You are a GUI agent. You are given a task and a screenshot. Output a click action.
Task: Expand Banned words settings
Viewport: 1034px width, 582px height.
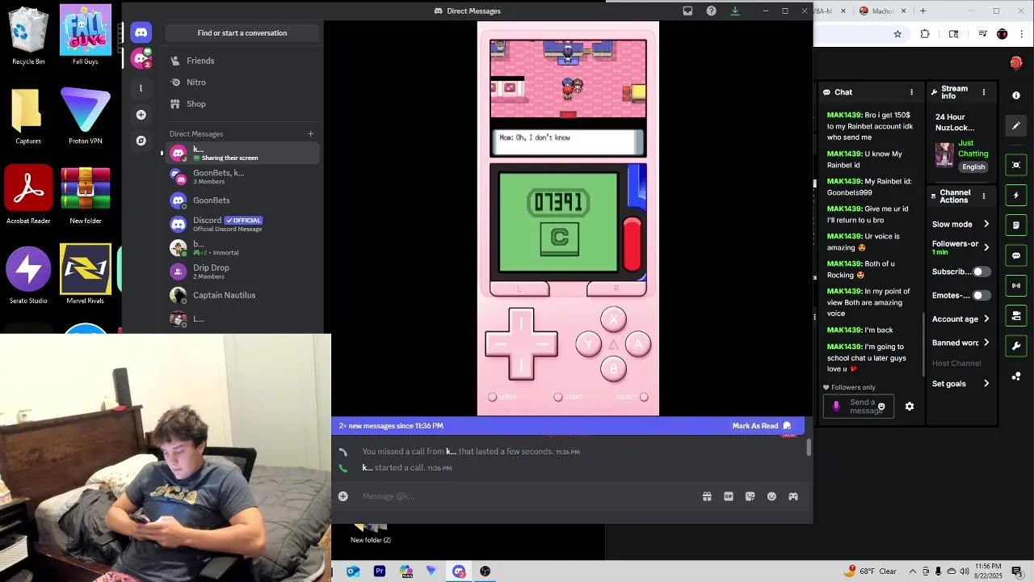961,343
